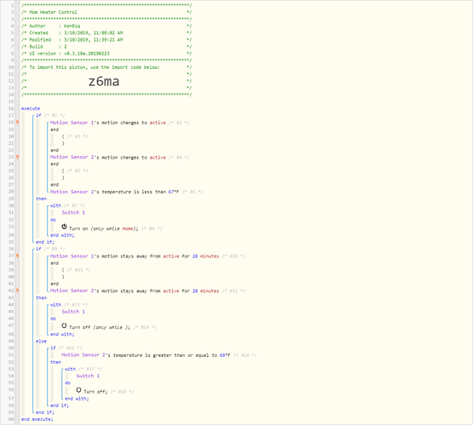Select the Turn off action on line 56

(95, 392)
